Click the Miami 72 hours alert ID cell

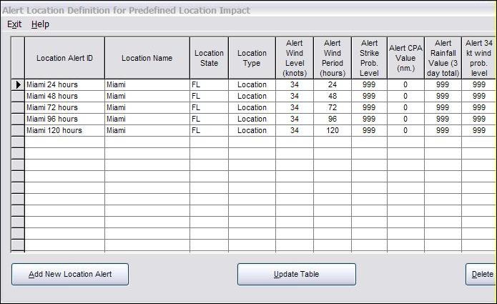tap(64, 108)
